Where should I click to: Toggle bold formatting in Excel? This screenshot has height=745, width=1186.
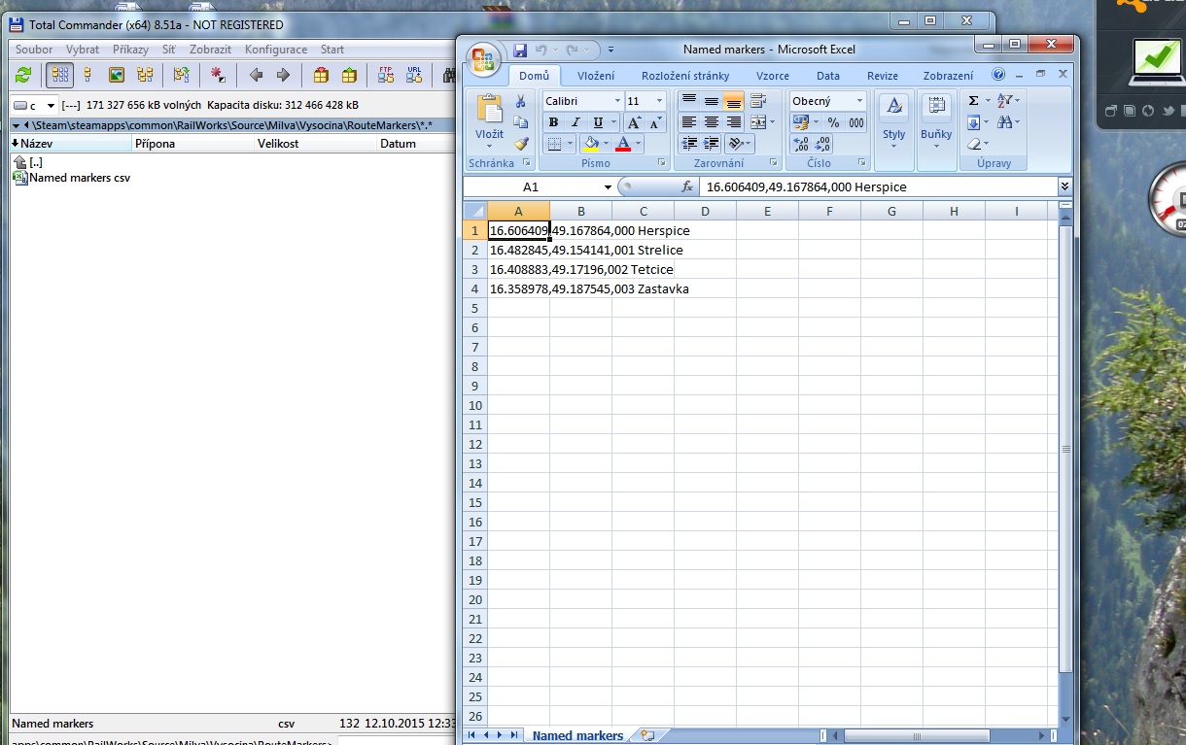553,122
